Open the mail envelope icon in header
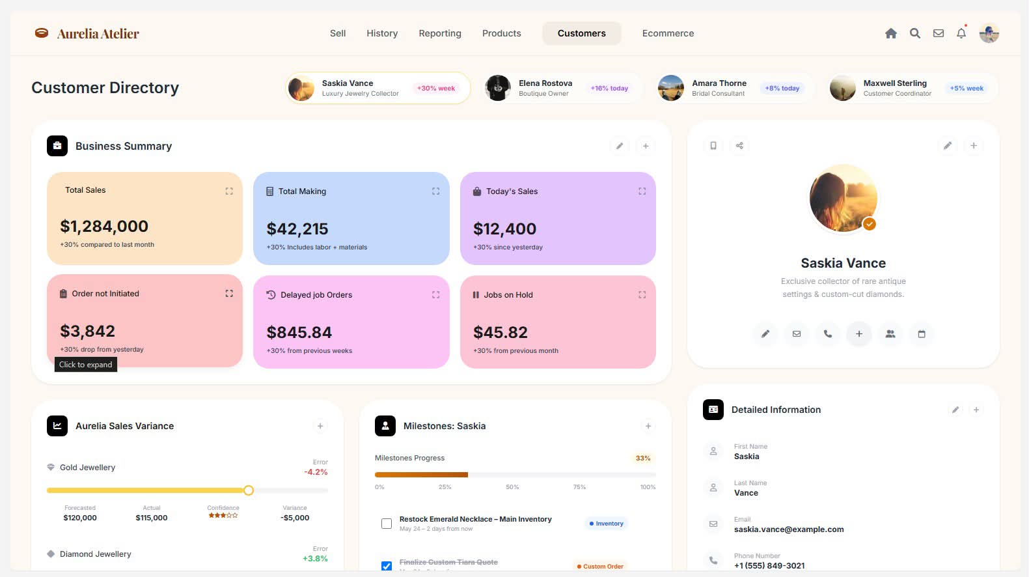The image size is (1029, 577). click(x=939, y=33)
